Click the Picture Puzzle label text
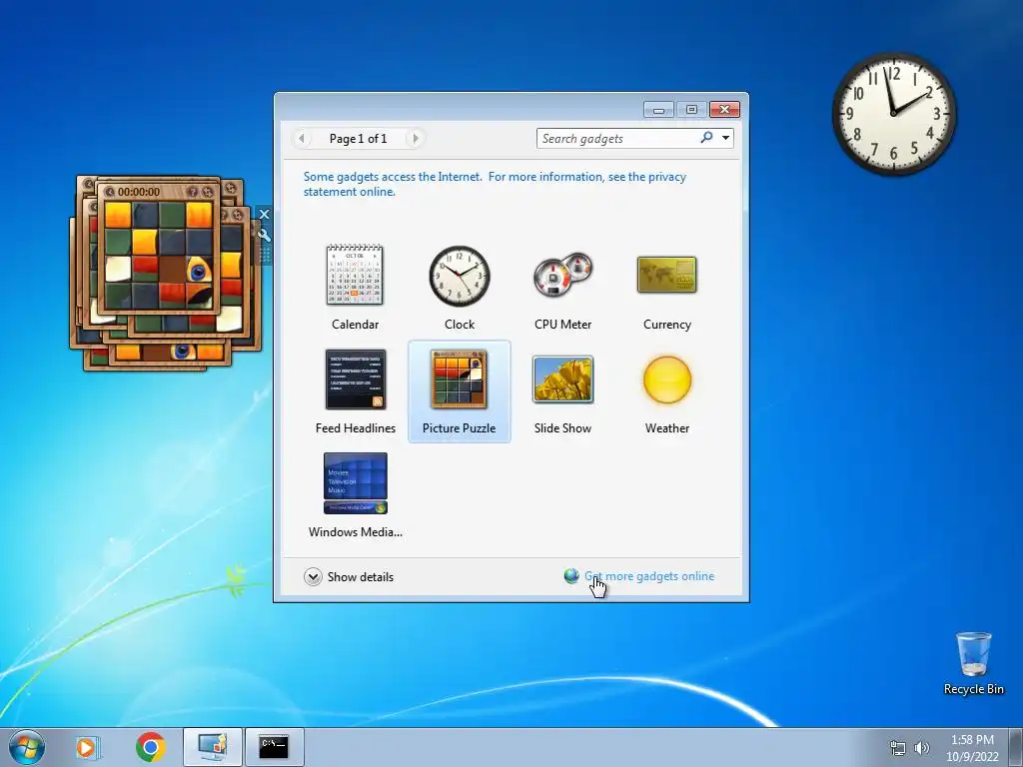 point(459,427)
